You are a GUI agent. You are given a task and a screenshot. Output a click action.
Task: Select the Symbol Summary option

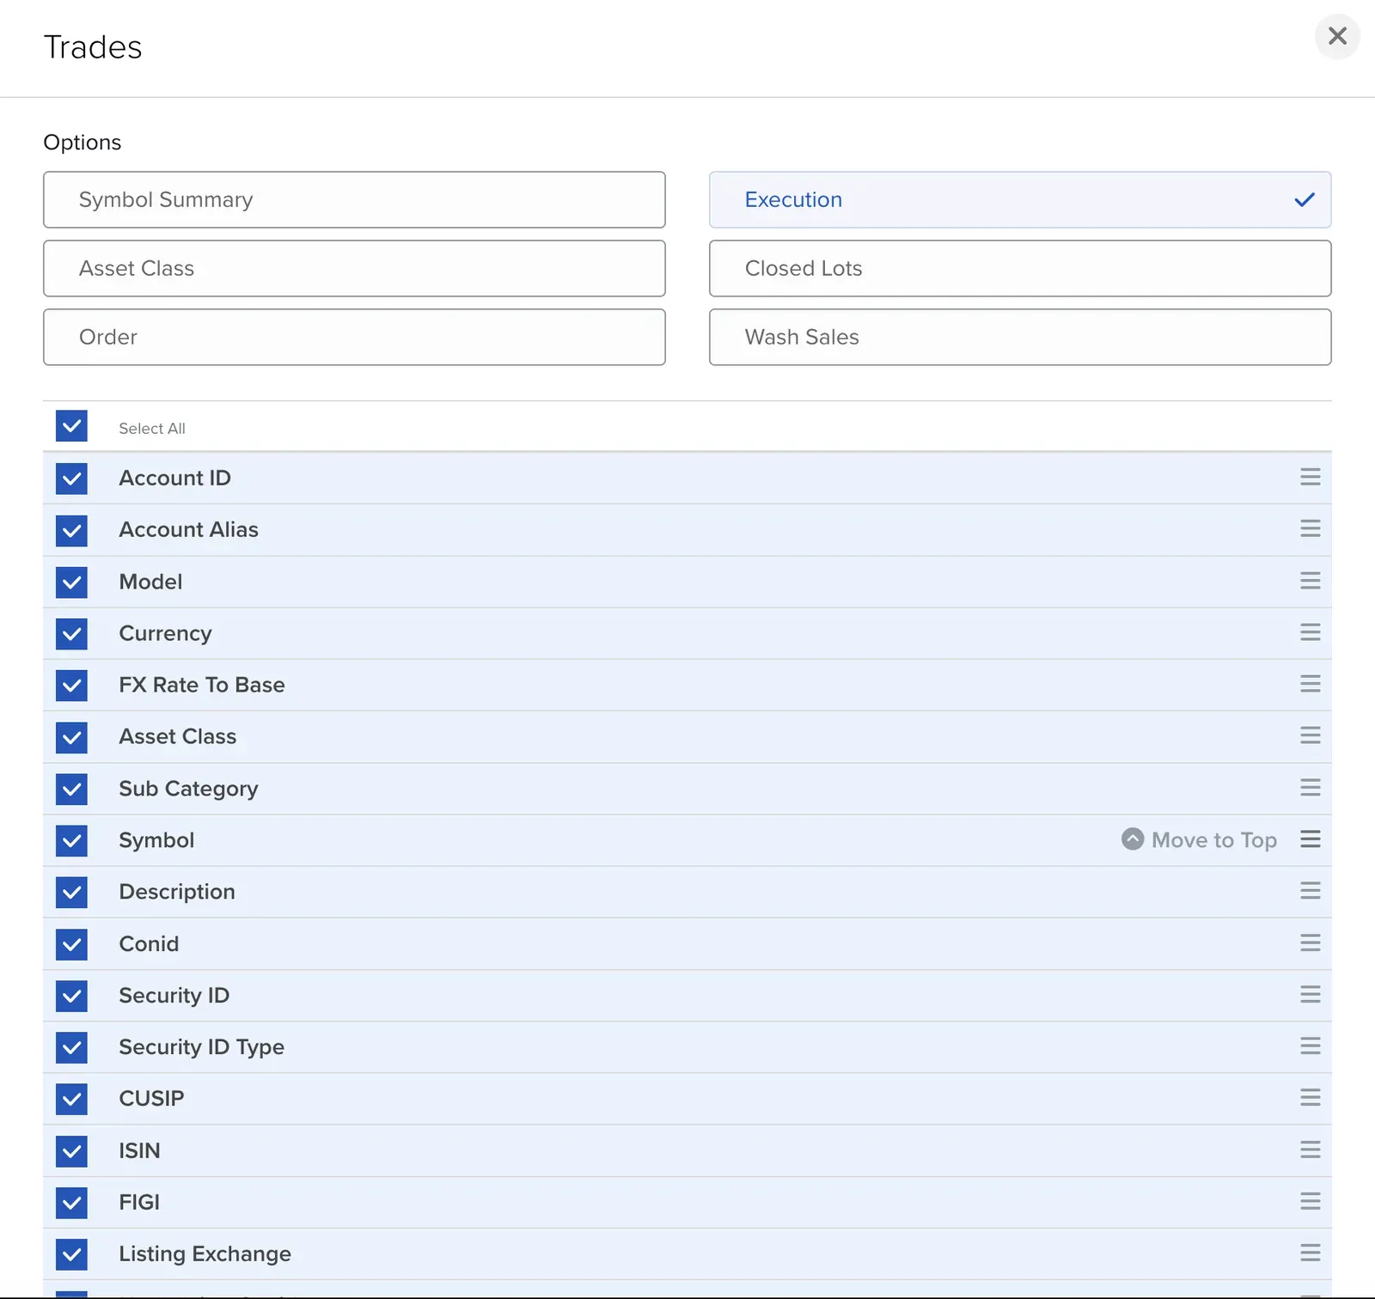click(x=354, y=199)
